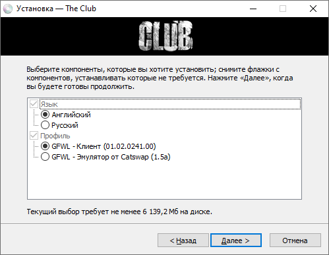Select the Русский language radio button
Screen dimensions: 329x255
click(45, 125)
